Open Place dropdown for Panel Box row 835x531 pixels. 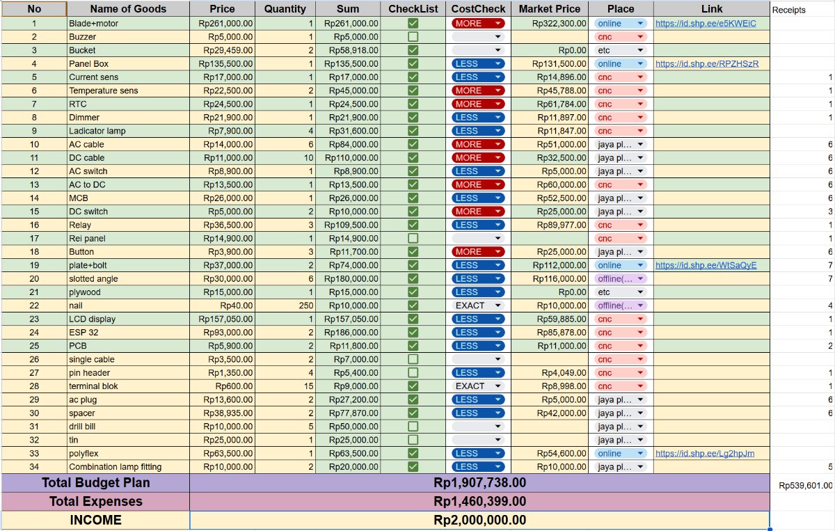tap(640, 64)
